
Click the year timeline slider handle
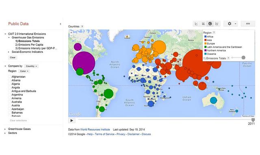pos(253,120)
